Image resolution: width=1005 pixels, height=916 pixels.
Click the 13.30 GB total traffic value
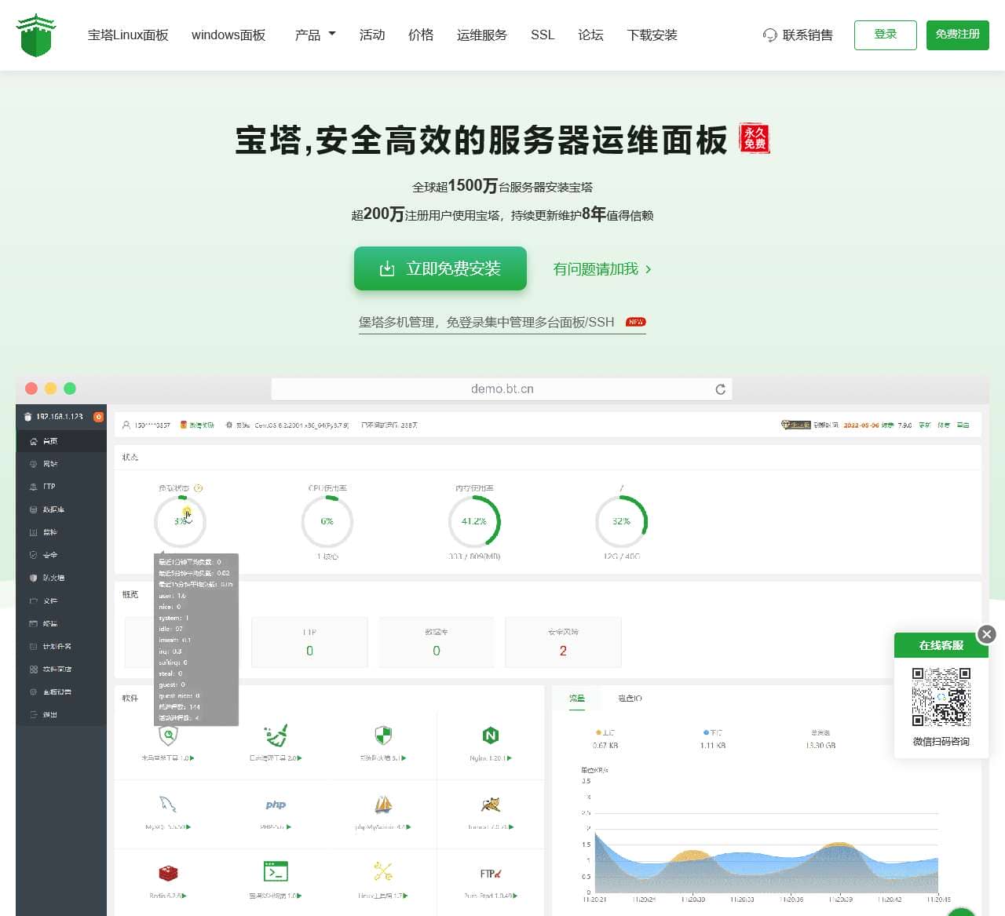click(820, 746)
